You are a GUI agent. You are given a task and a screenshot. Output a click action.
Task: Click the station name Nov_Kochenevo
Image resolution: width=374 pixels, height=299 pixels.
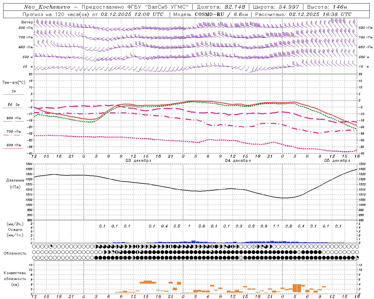click(x=47, y=7)
